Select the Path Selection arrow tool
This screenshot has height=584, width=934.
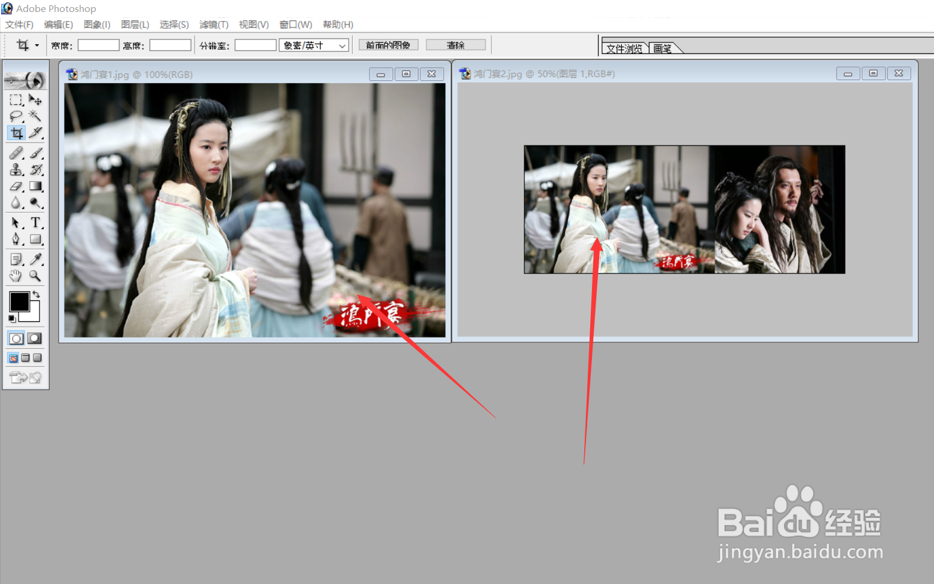tap(16, 223)
